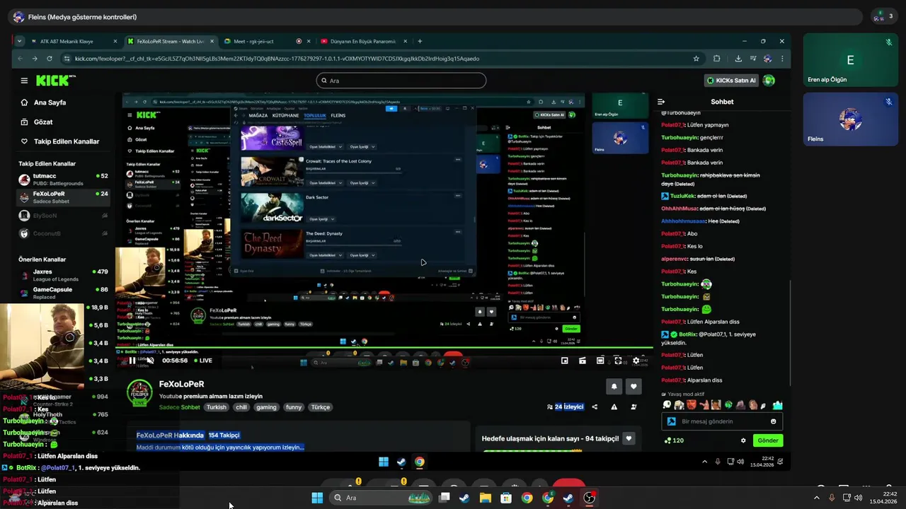The image size is (906, 509).
Task: Open Chrome downloads icon
Action: coord(738,59)
